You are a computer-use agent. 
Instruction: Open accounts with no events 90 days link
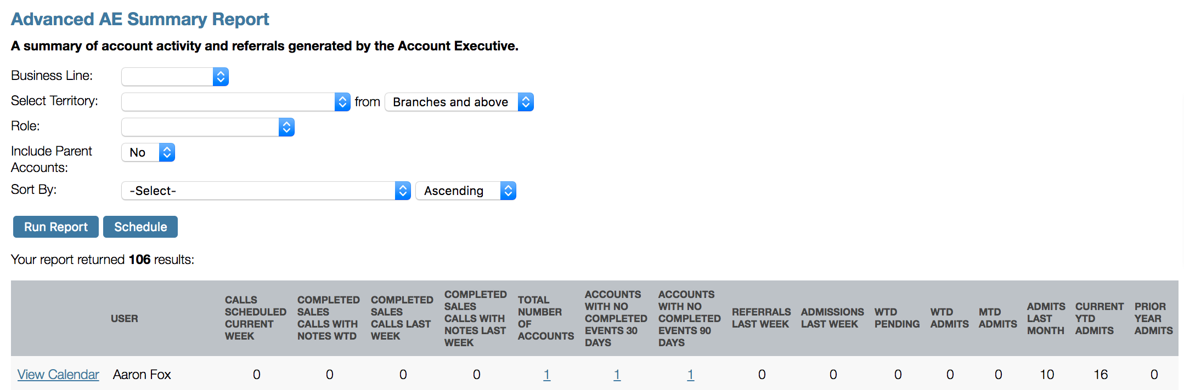(x=691, y=375)
